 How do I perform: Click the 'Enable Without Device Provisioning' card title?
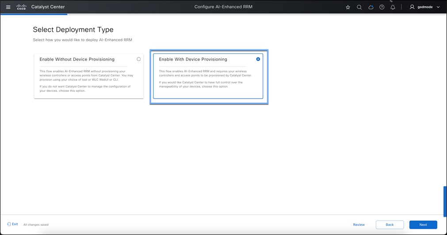[77, 59]
